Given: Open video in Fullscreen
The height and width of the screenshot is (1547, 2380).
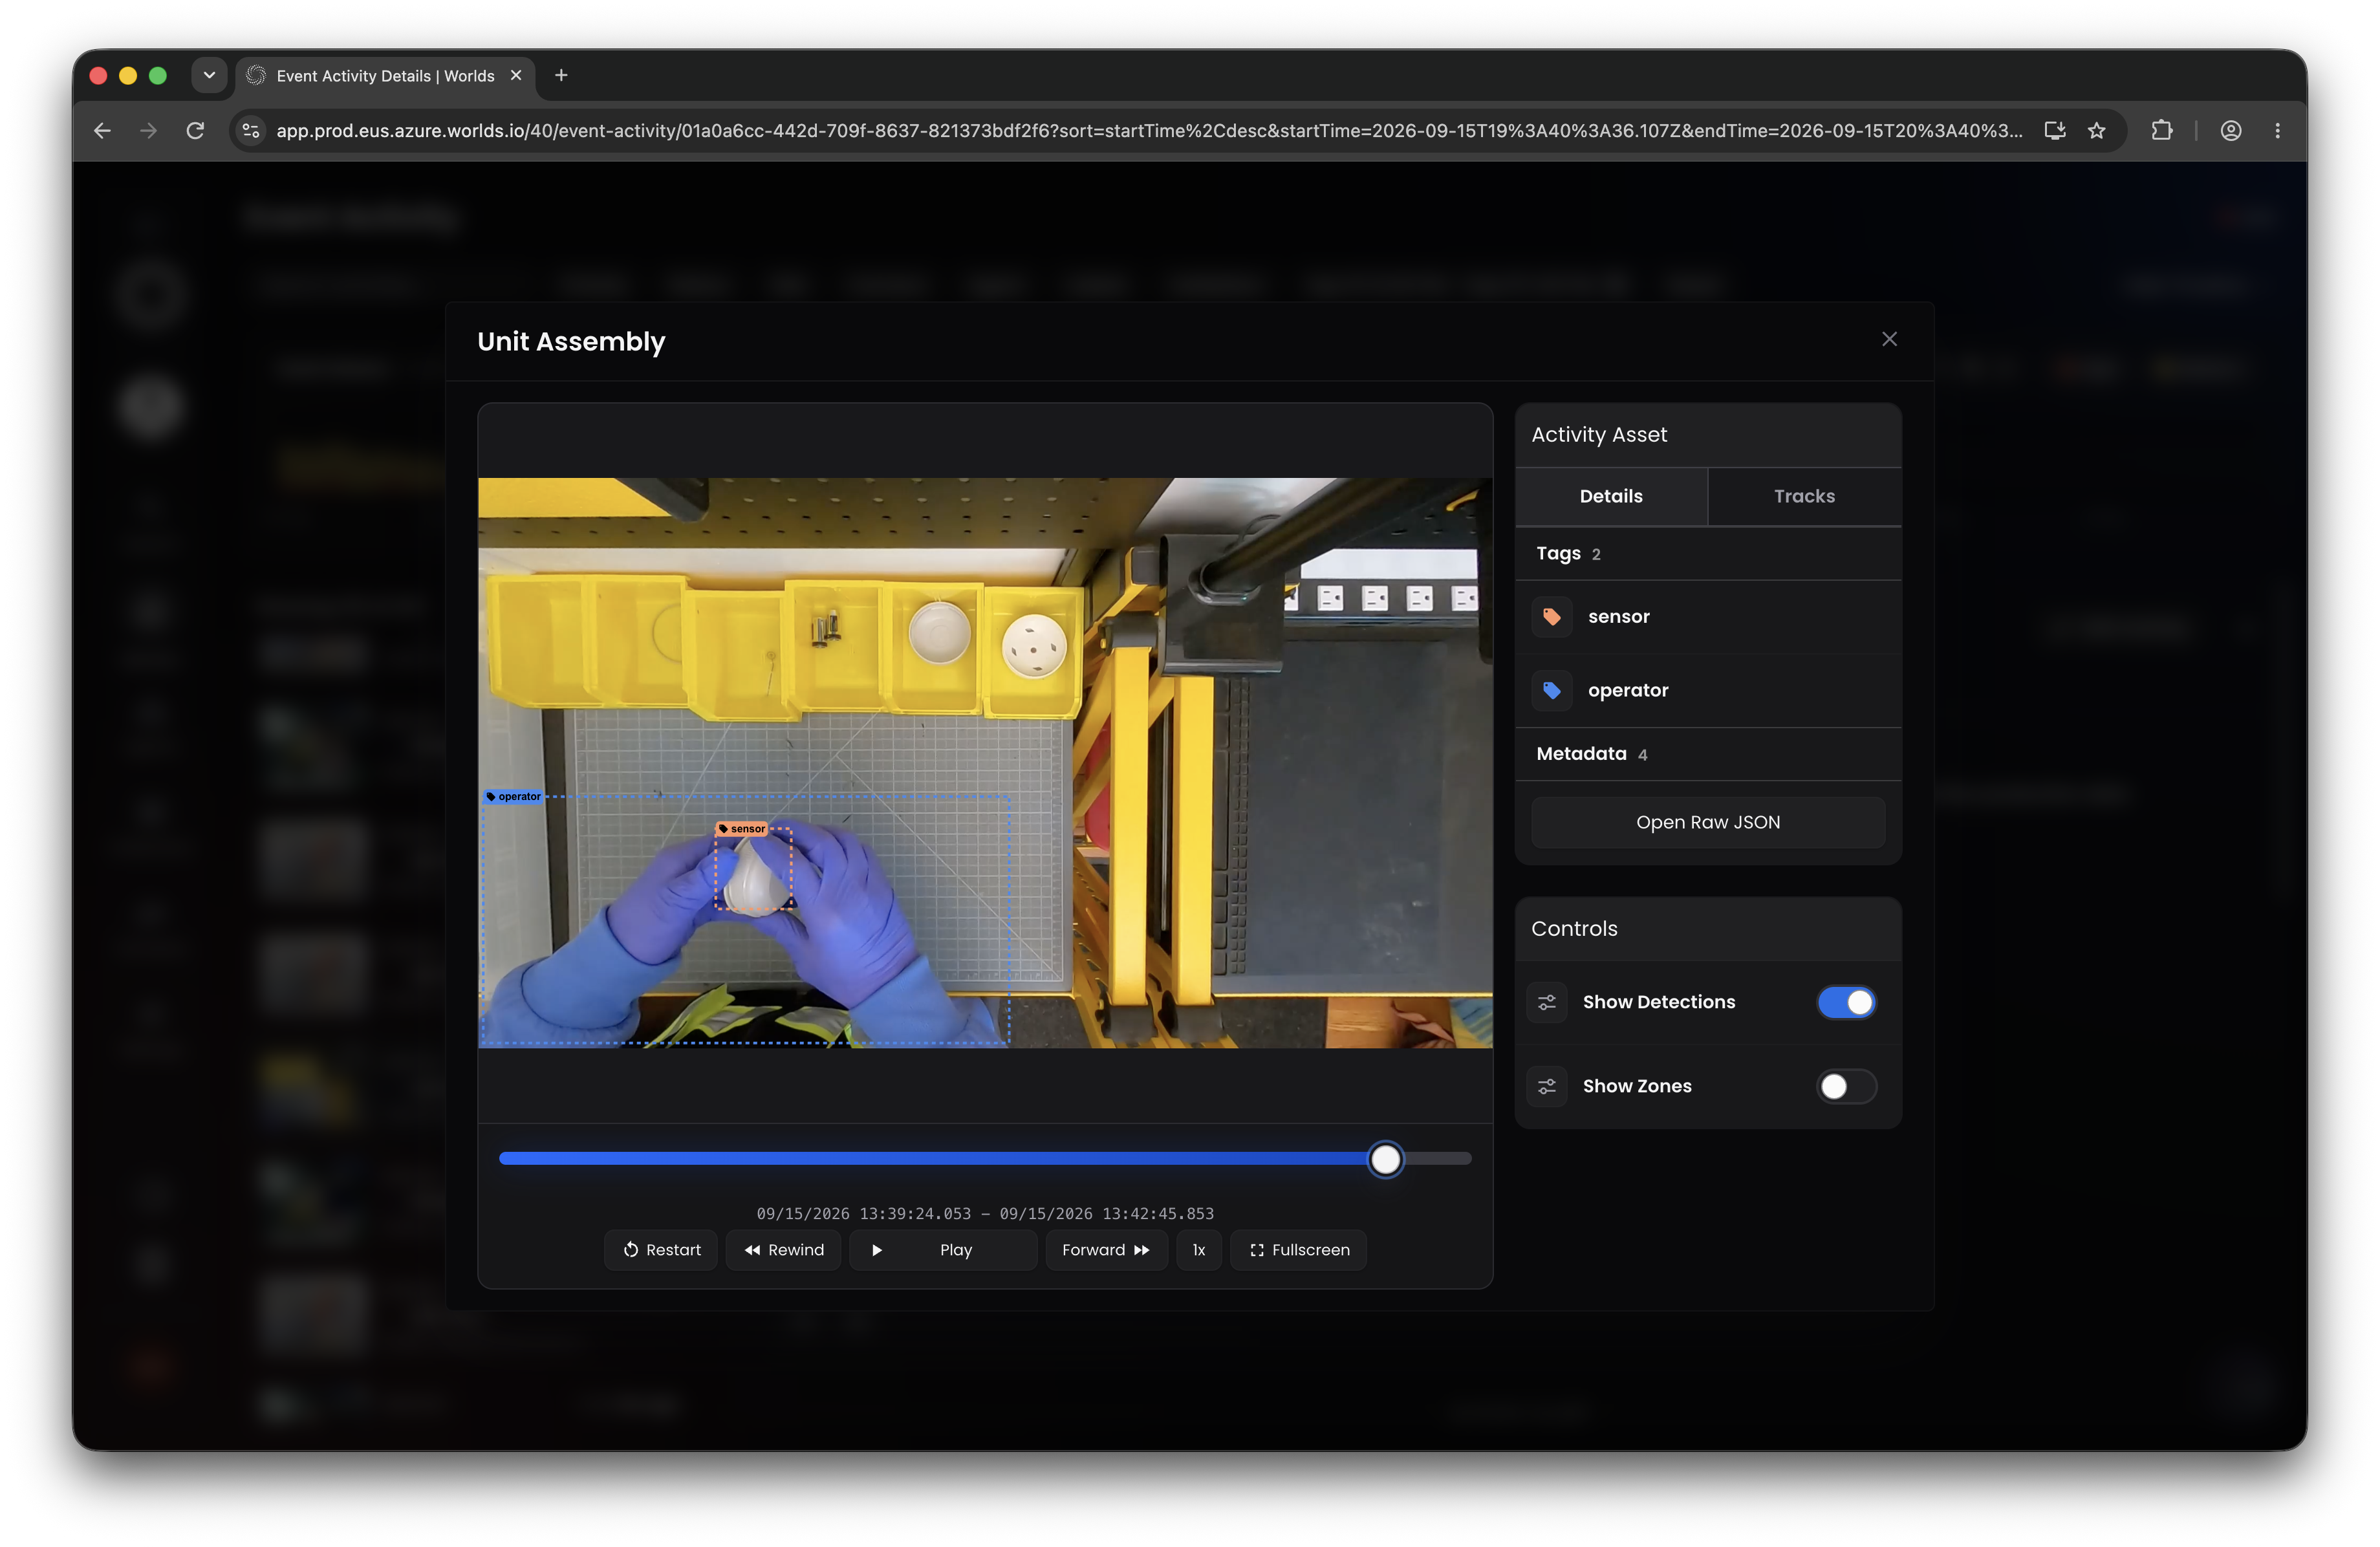Looking at the screenshot, I should (1298, 1250).
